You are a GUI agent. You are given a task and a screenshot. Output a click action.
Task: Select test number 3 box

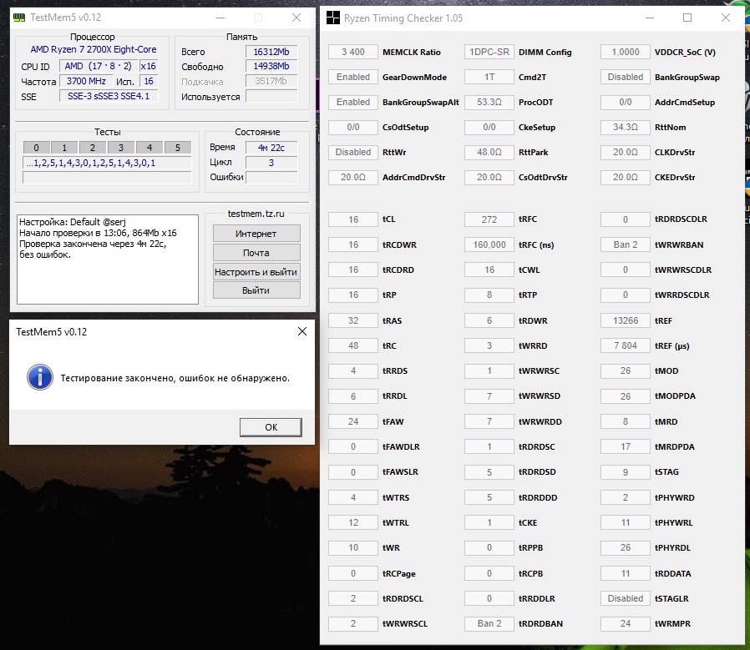121,148
